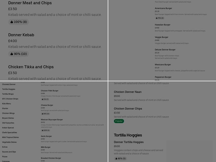The image size is (216, 162).
Task: Click the Popular badge on Chicken Donner Chips
Action: [119, 121]
